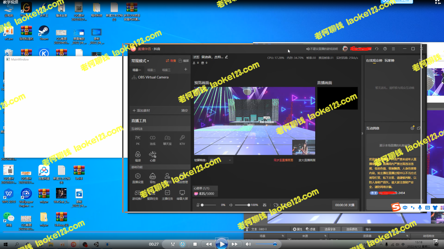This screenshot has width=444, height=249.
Task: Adjust the microphone volume slider at 0%
Action: point(209,205)
